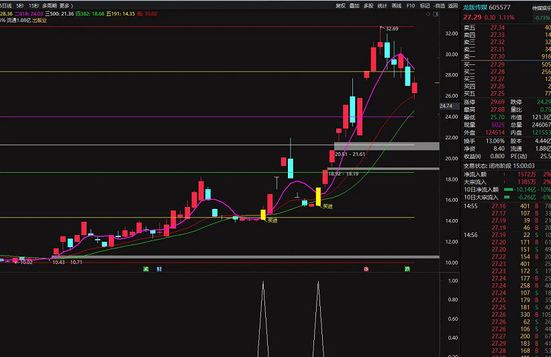This screenshot has height=357, width=551.
Task: Switch to the 5秒 period tab
Action: [20, 5]
